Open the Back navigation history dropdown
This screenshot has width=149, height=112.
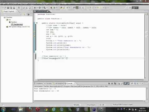click(103, 8)
